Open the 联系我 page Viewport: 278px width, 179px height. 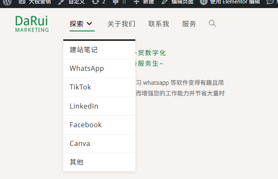[x=159, y=24]
